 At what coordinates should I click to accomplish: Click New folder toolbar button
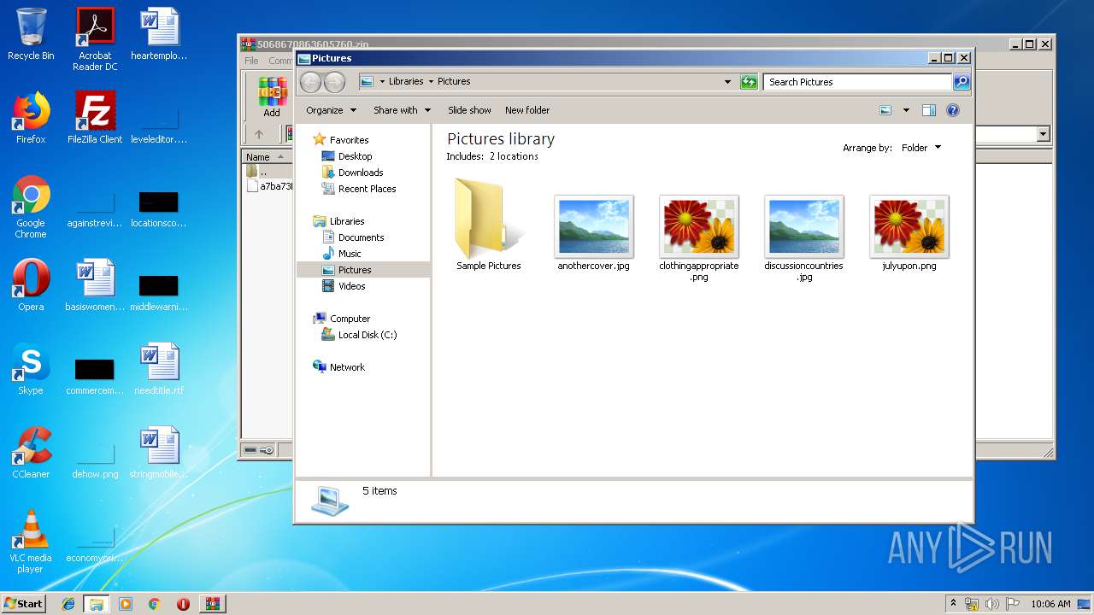(x=527, y=110)
